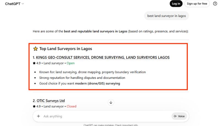Click the 'Top Land Surveyors in Lagos' heading

[66, 49]
